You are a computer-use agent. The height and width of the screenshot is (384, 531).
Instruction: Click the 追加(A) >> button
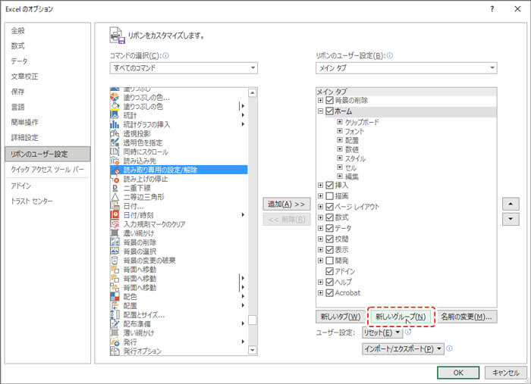click(287, 204)
